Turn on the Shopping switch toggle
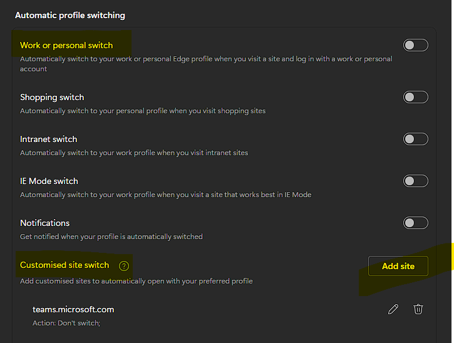 pyautogui.click(x=416, y=97)
